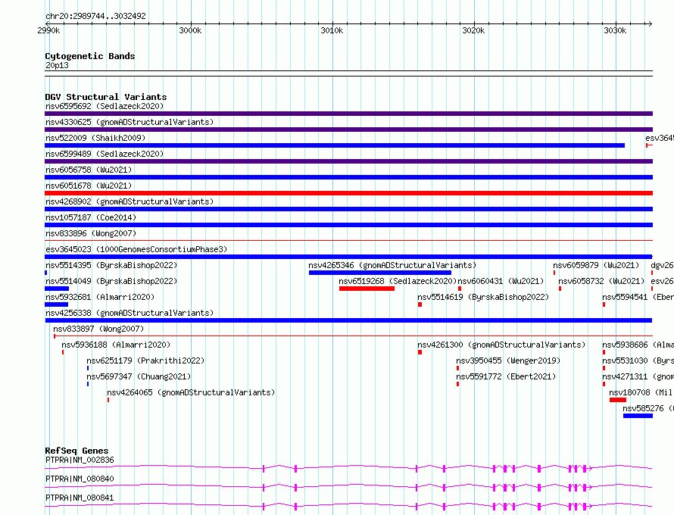Open PTPRA|NM_002836 transcript label
674x515 pixels.
pos(80,460)
